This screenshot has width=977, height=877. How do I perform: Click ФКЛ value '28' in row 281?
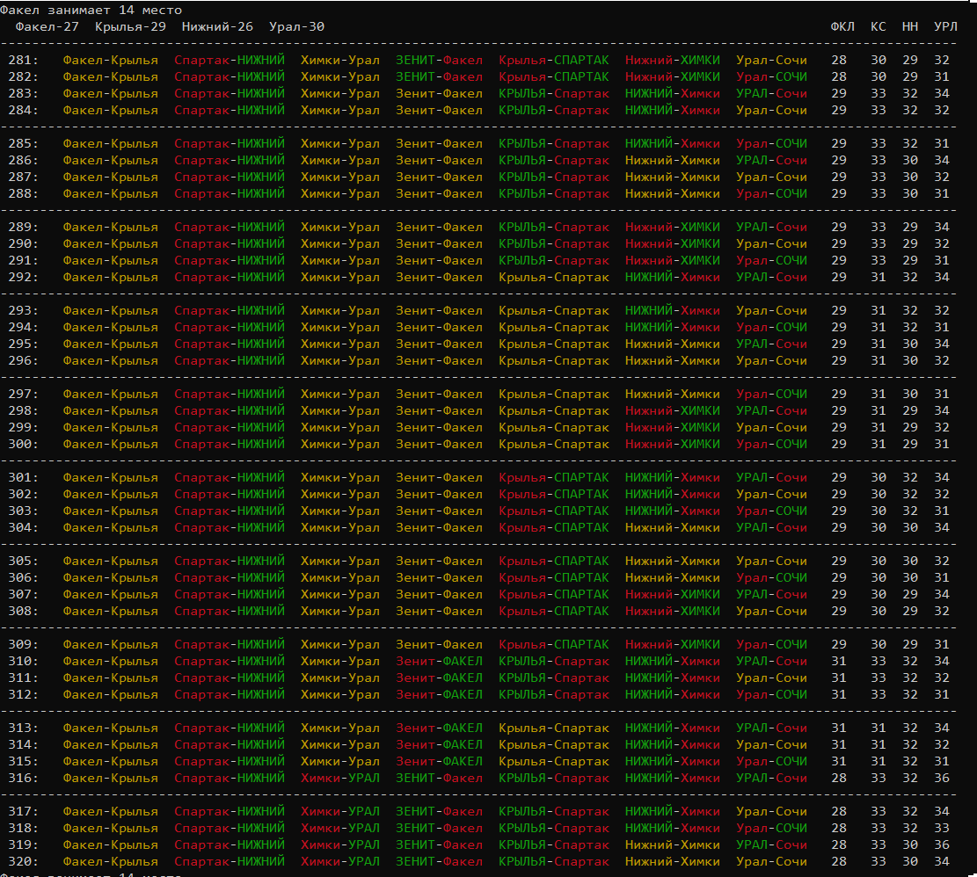tap(839, 61)
